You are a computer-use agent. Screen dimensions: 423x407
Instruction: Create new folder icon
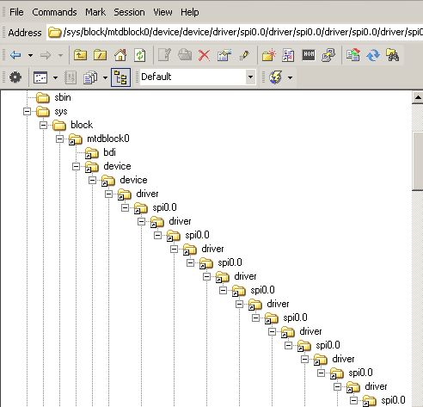tap(268, 55)
